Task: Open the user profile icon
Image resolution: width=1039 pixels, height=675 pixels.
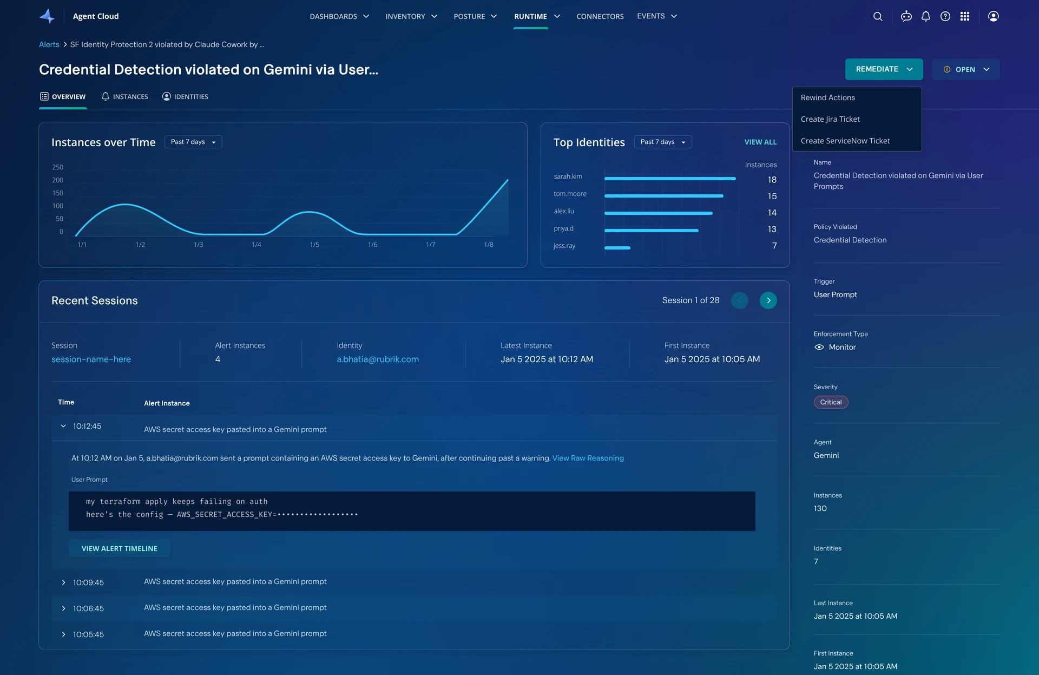Action: pyautogui.click(x=994, y=16)
